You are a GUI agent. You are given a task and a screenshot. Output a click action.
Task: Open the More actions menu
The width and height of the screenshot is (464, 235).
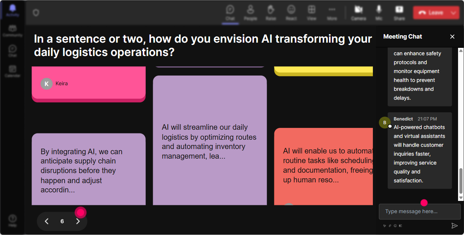(332, 13)
